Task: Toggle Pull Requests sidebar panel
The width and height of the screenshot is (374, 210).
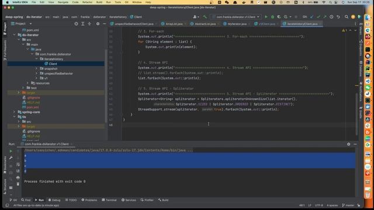Action: point(5,50)
